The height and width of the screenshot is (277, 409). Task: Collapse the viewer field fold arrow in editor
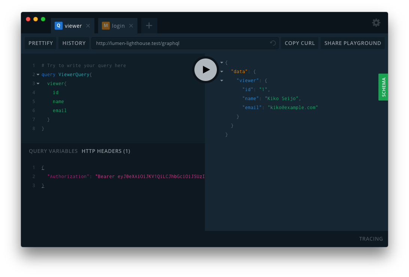[38, 84]
